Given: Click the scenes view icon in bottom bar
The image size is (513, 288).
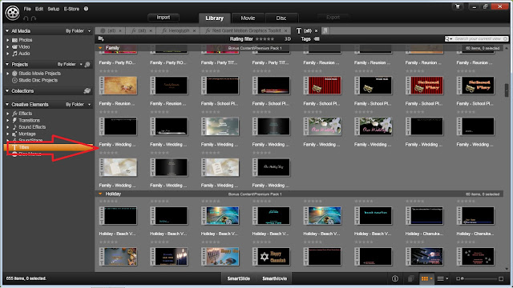Looking at the screenshot, I should coord(410,278).
